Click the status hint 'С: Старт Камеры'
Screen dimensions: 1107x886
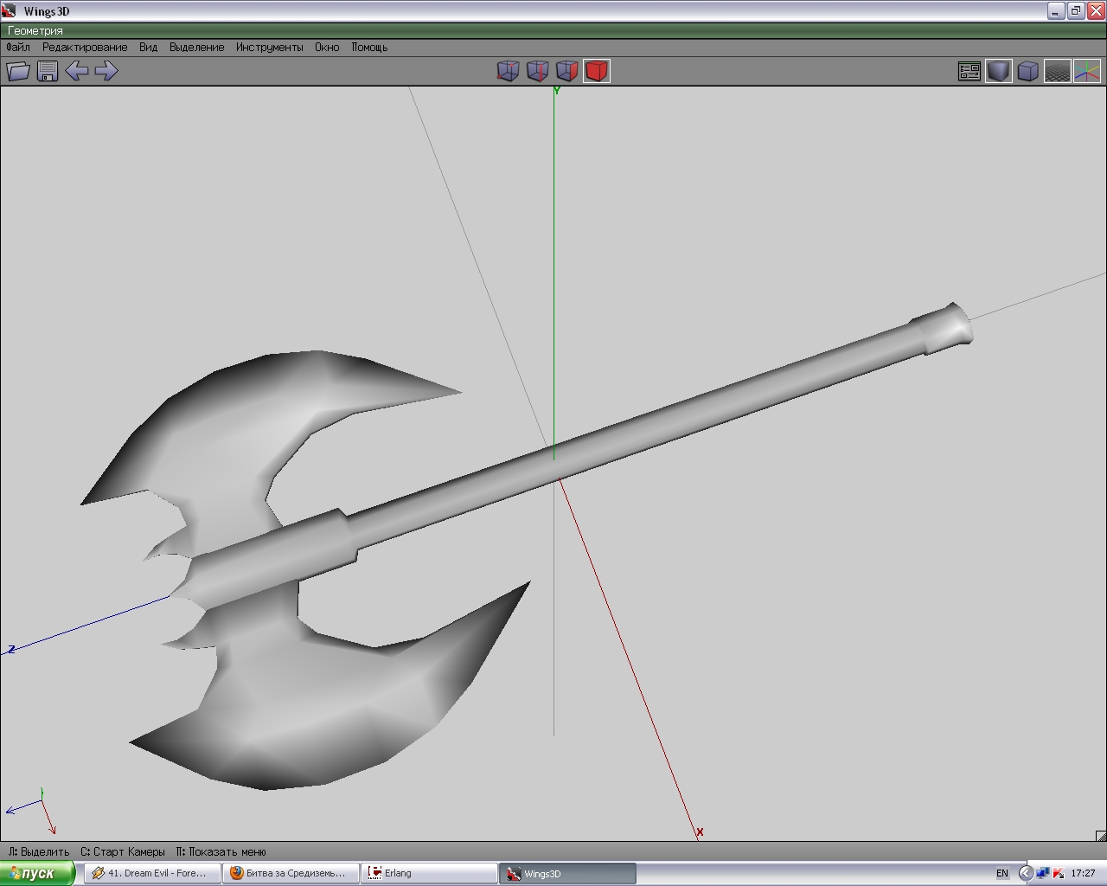point(123,851)
